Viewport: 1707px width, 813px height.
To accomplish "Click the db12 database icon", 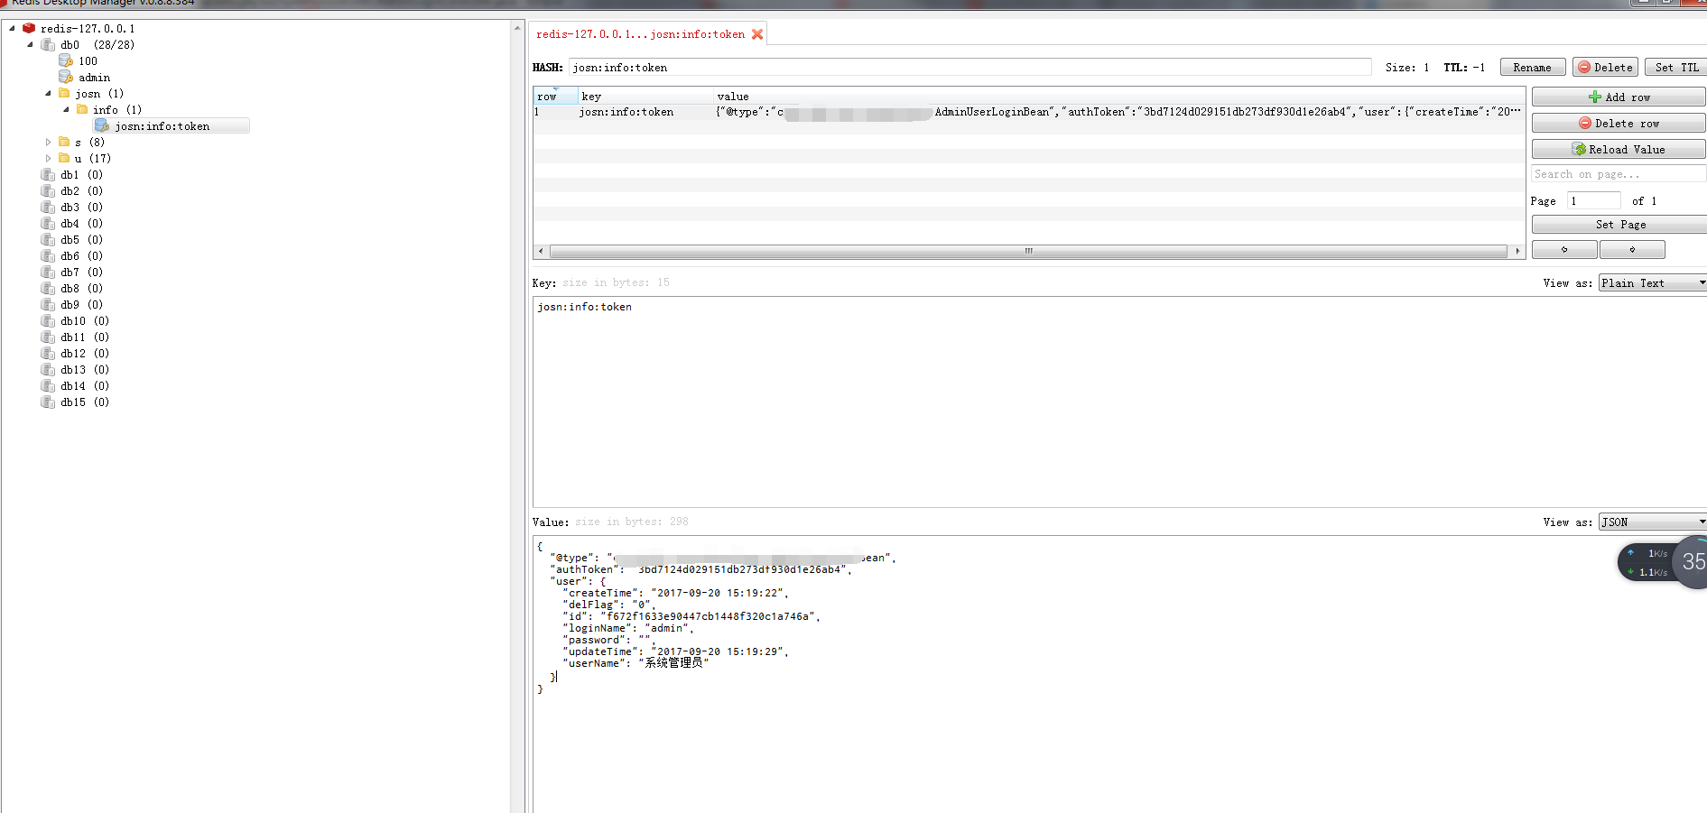I will (x=48, y=353).
